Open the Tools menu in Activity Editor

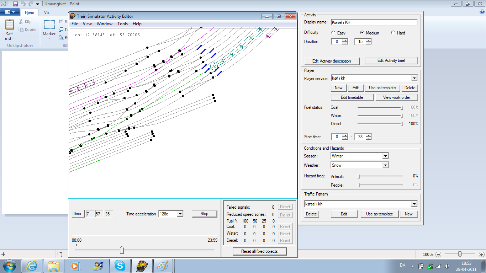122,24
